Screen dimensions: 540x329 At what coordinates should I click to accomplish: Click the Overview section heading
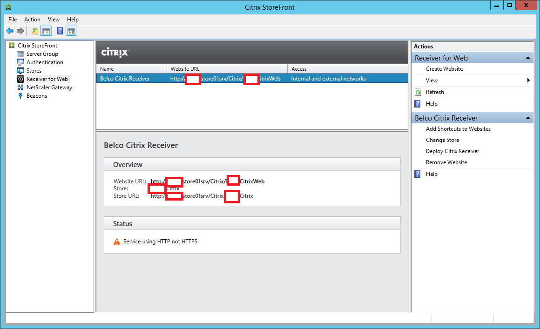tap(128, 165)
